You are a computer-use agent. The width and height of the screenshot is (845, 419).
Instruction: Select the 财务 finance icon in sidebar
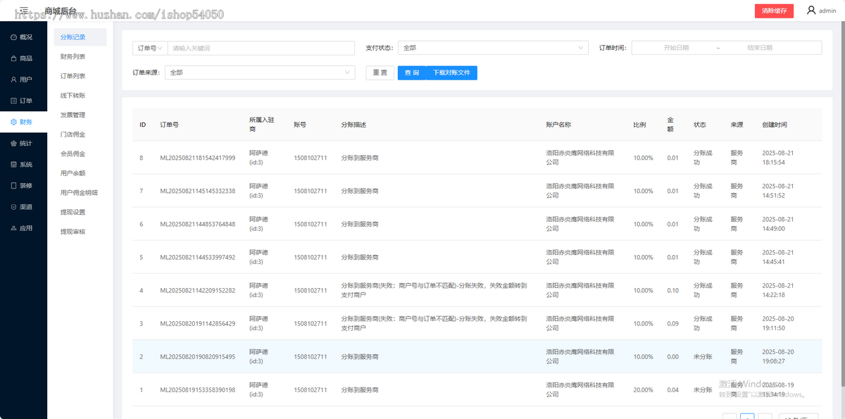pyautogui.click(x=23, y=121)
